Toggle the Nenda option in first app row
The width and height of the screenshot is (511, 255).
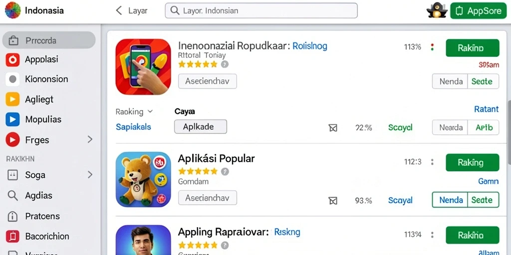point(450,81)
